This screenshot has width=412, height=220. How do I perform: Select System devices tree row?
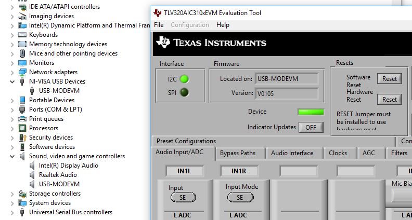tap(45, 203)
